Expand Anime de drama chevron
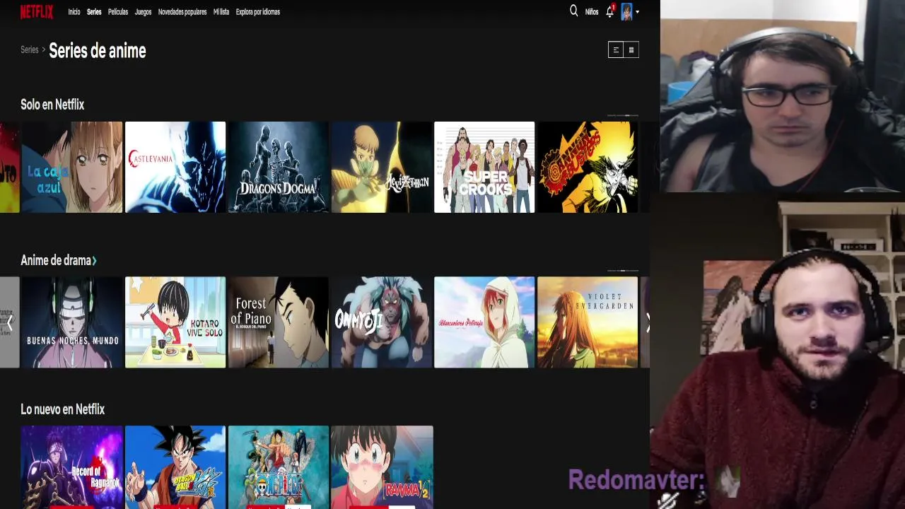905x509 pixels. coord(94,261)
